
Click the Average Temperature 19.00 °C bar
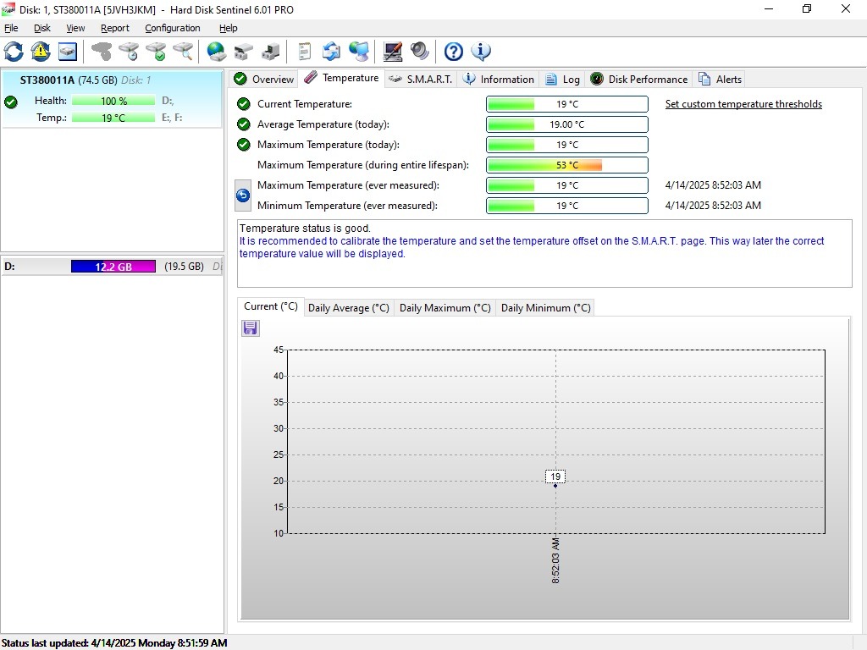point(566,124)
